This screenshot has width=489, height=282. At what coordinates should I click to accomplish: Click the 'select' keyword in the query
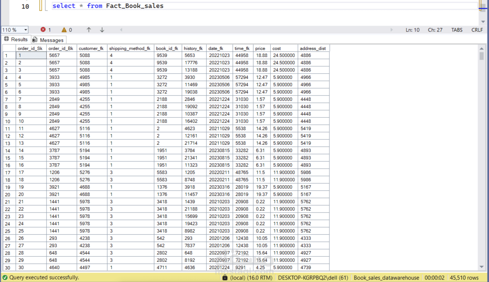pyautogui.click(x=64, y=6)
